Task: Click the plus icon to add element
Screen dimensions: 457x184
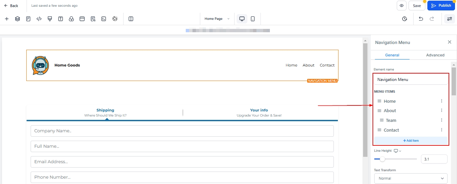Action: 7,19
